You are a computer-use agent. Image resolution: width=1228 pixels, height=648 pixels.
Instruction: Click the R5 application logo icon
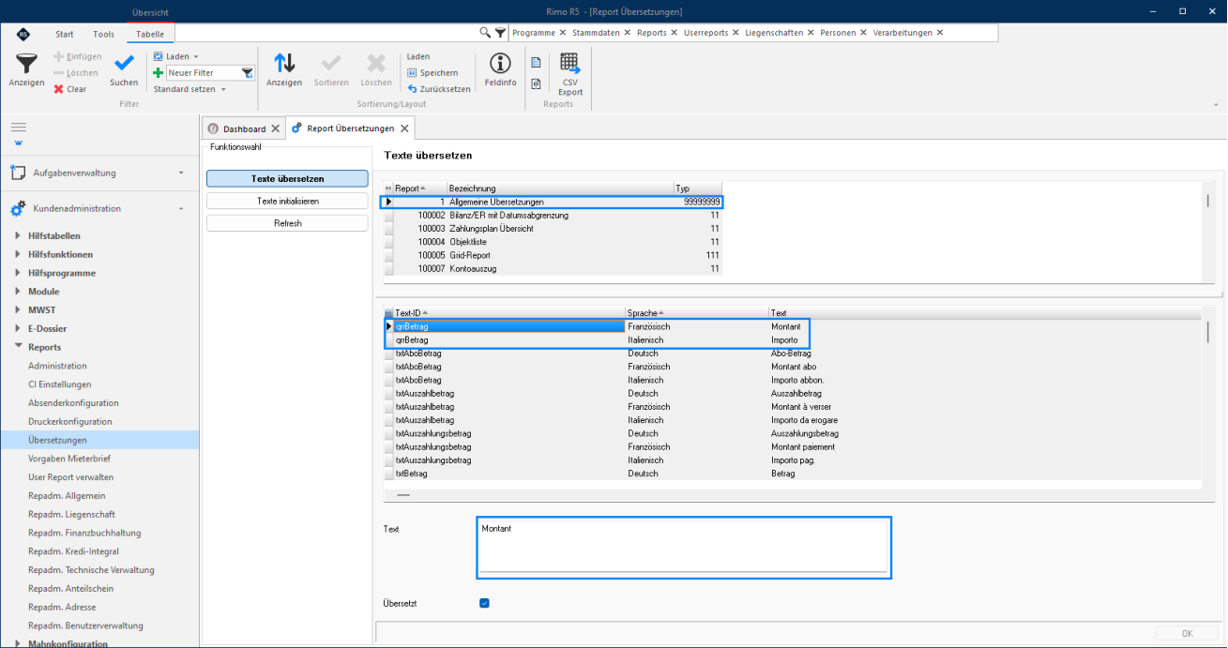click(23, 34)
